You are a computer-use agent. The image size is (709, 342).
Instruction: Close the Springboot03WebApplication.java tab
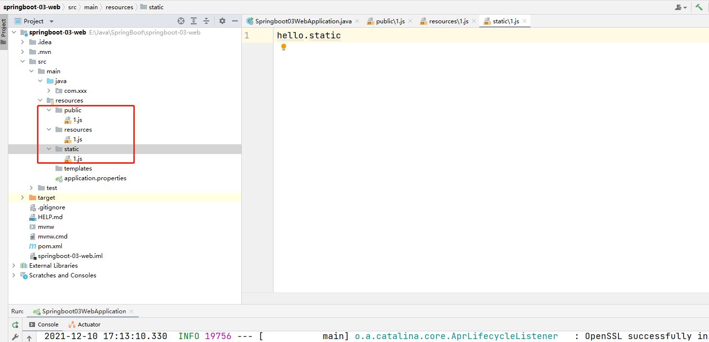tap(357, 21)
